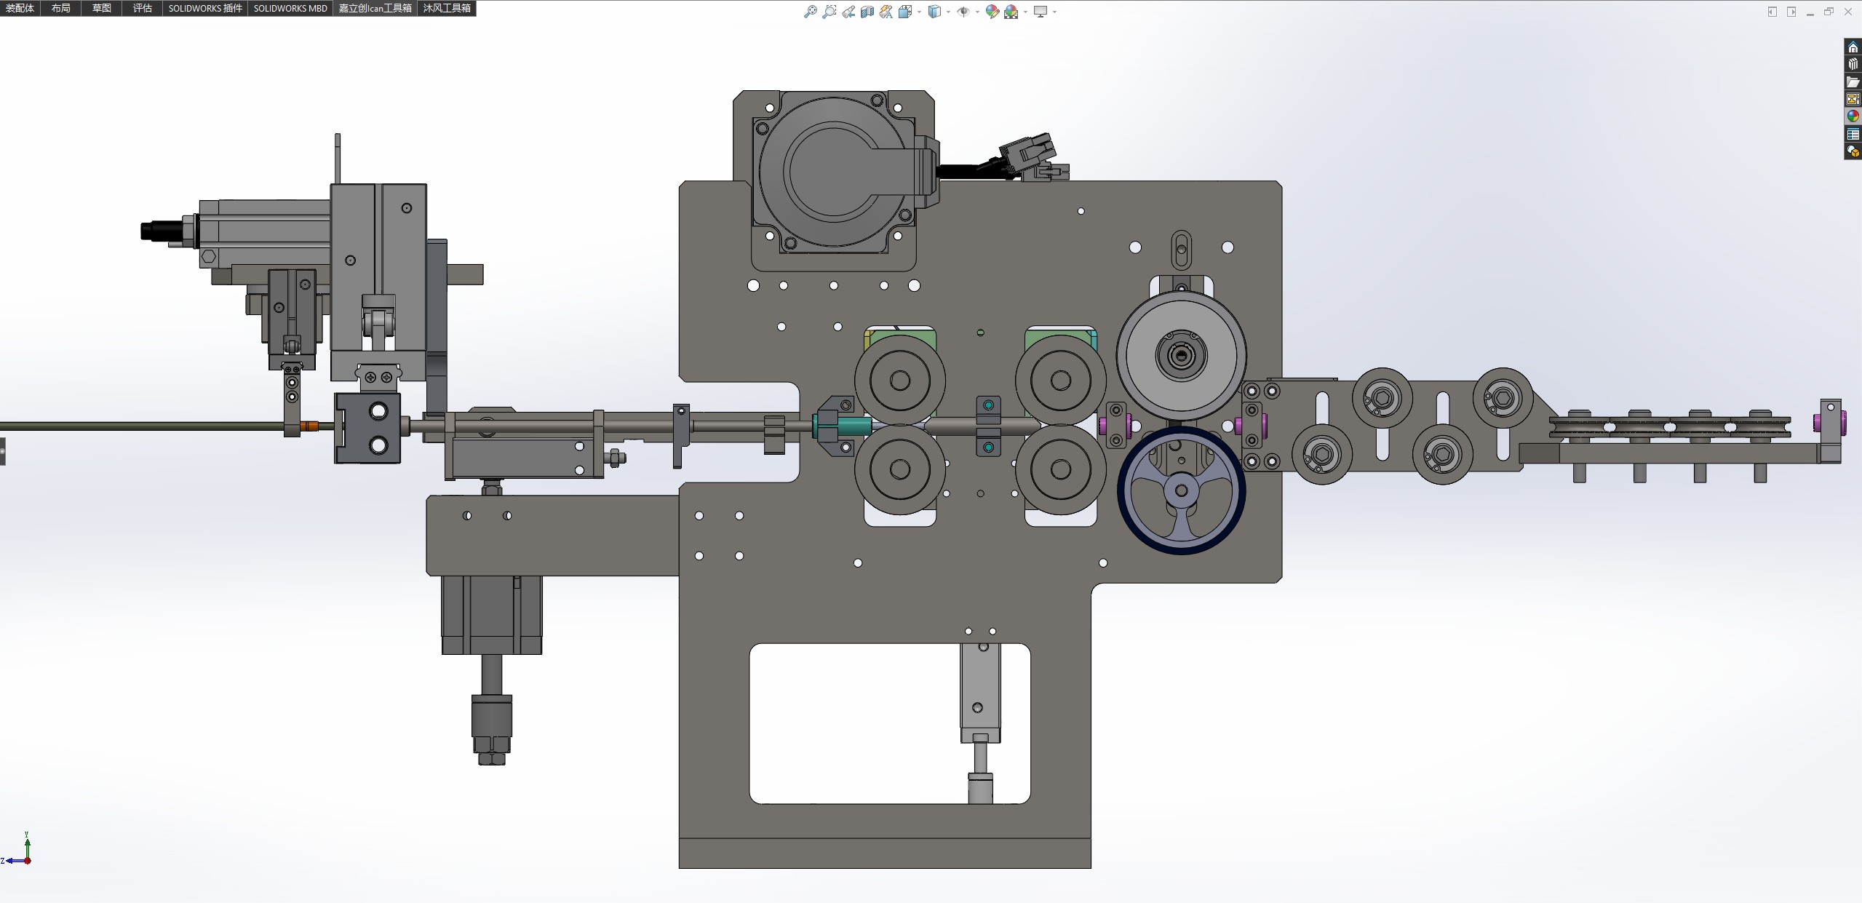The image size is (1862, 903).
Task: Open the View Settings monitor dropdown
Action: [x=1054, y=12]
